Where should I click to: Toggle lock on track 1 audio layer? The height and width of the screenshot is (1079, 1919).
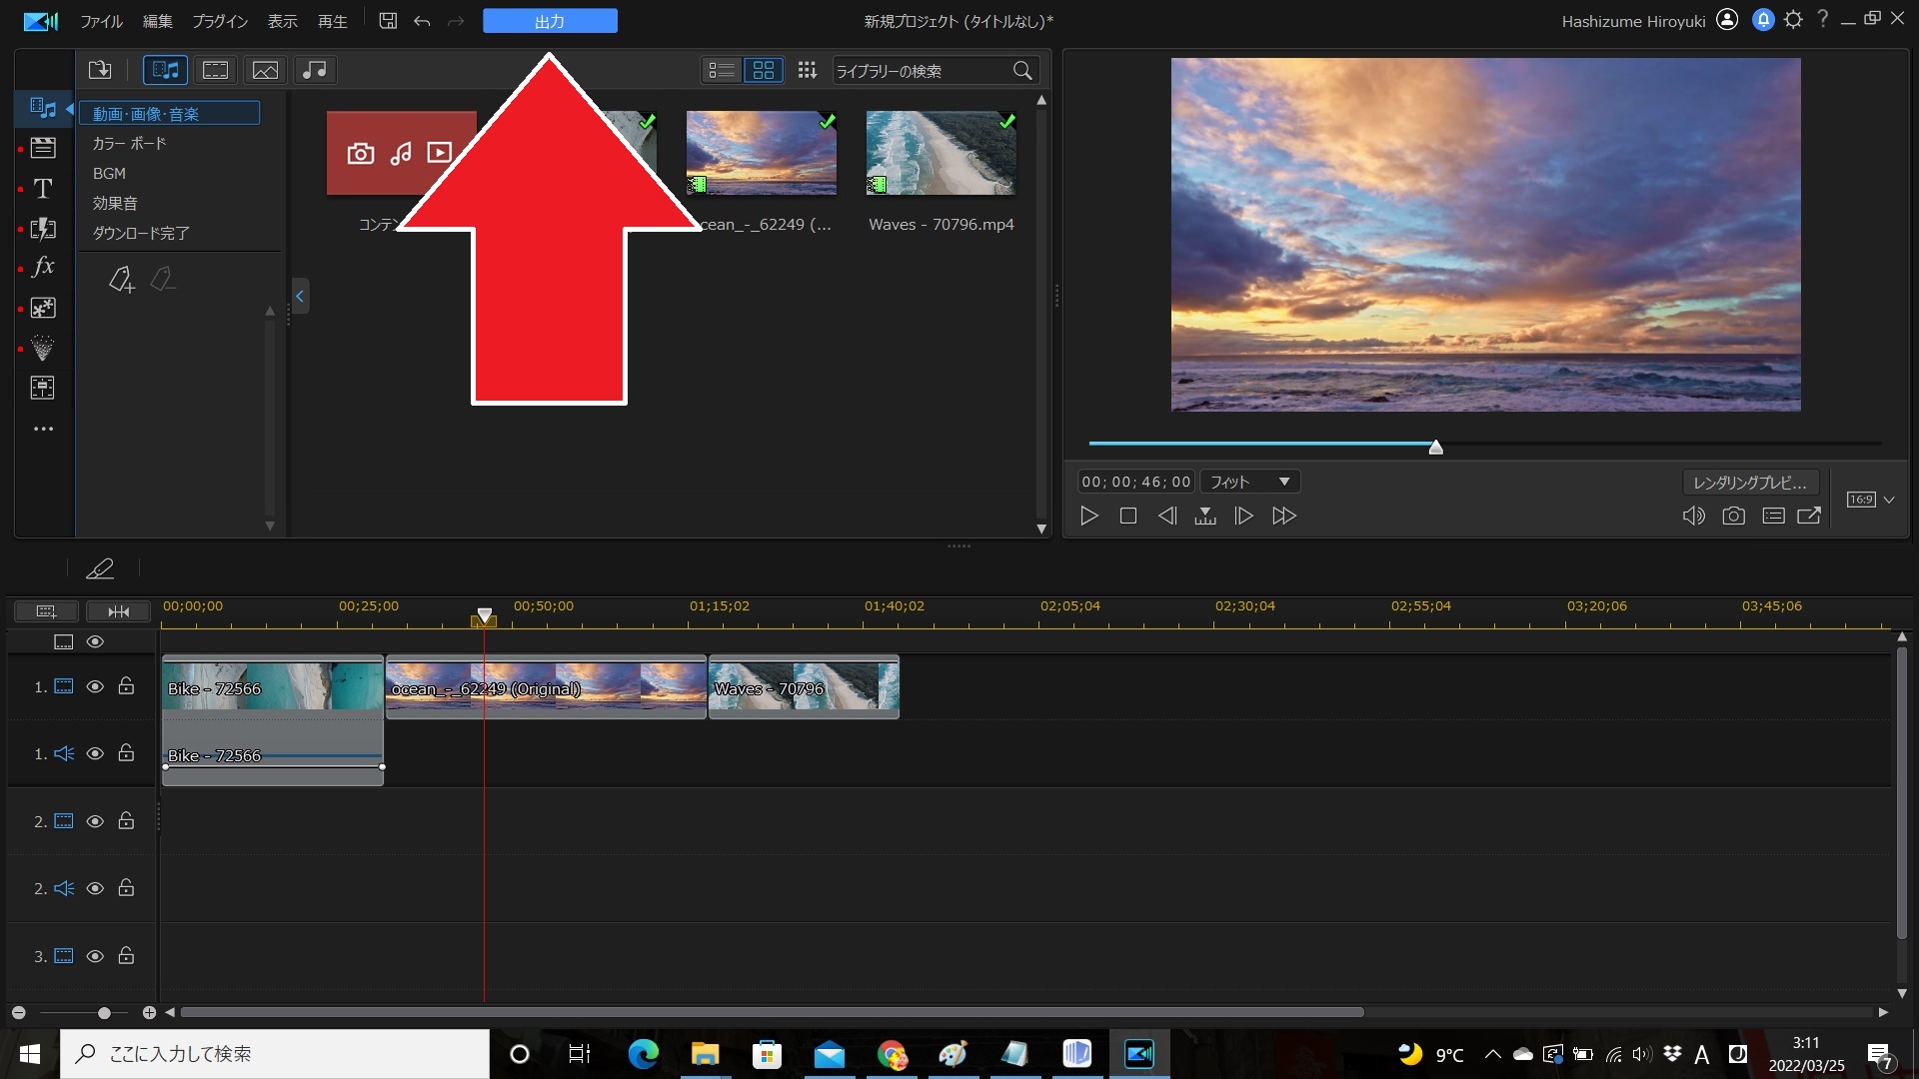pos(127,753)
